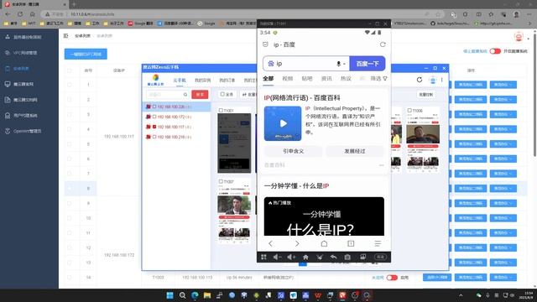Viewport: 537px width, 302px height.
Task: Check the 192.168.100.216 host checkbox
Action: [x=154, y=137]
